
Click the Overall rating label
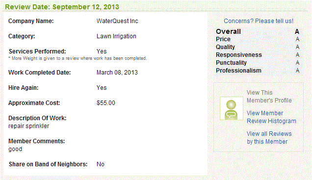(228, 31)
